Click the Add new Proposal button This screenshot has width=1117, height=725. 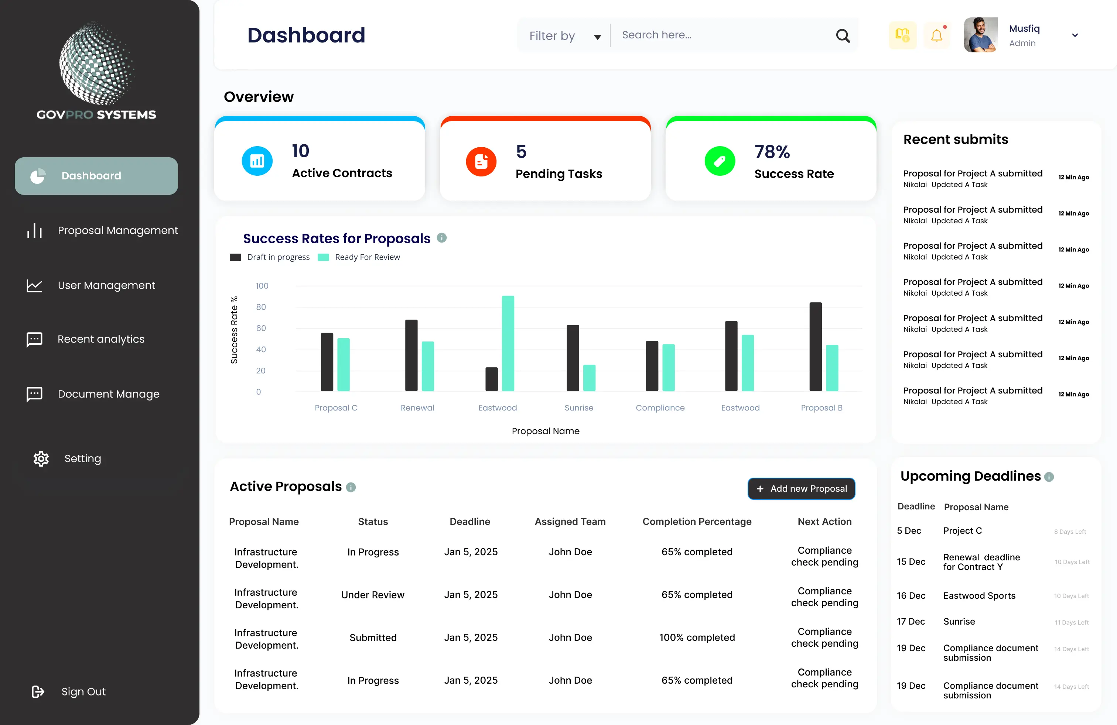pyautogui.click(x=801, y=489)
